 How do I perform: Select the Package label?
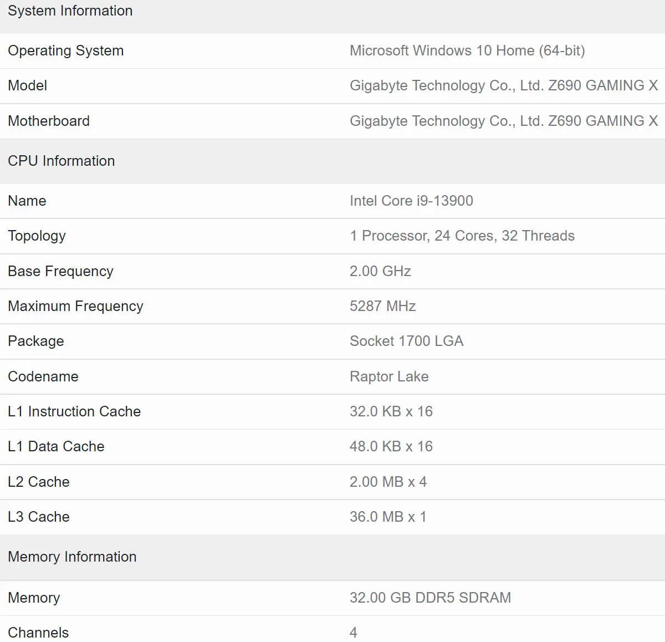pyautogui.click(x=36, y=342)
